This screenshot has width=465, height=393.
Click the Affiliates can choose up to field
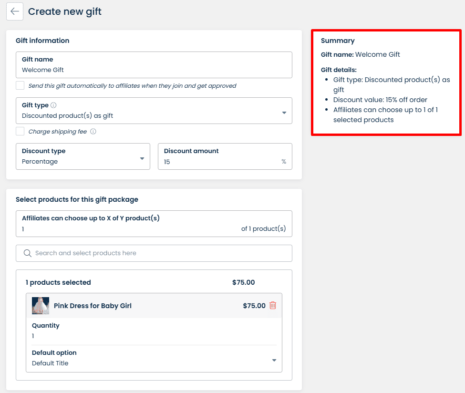[x=129, y=228]
